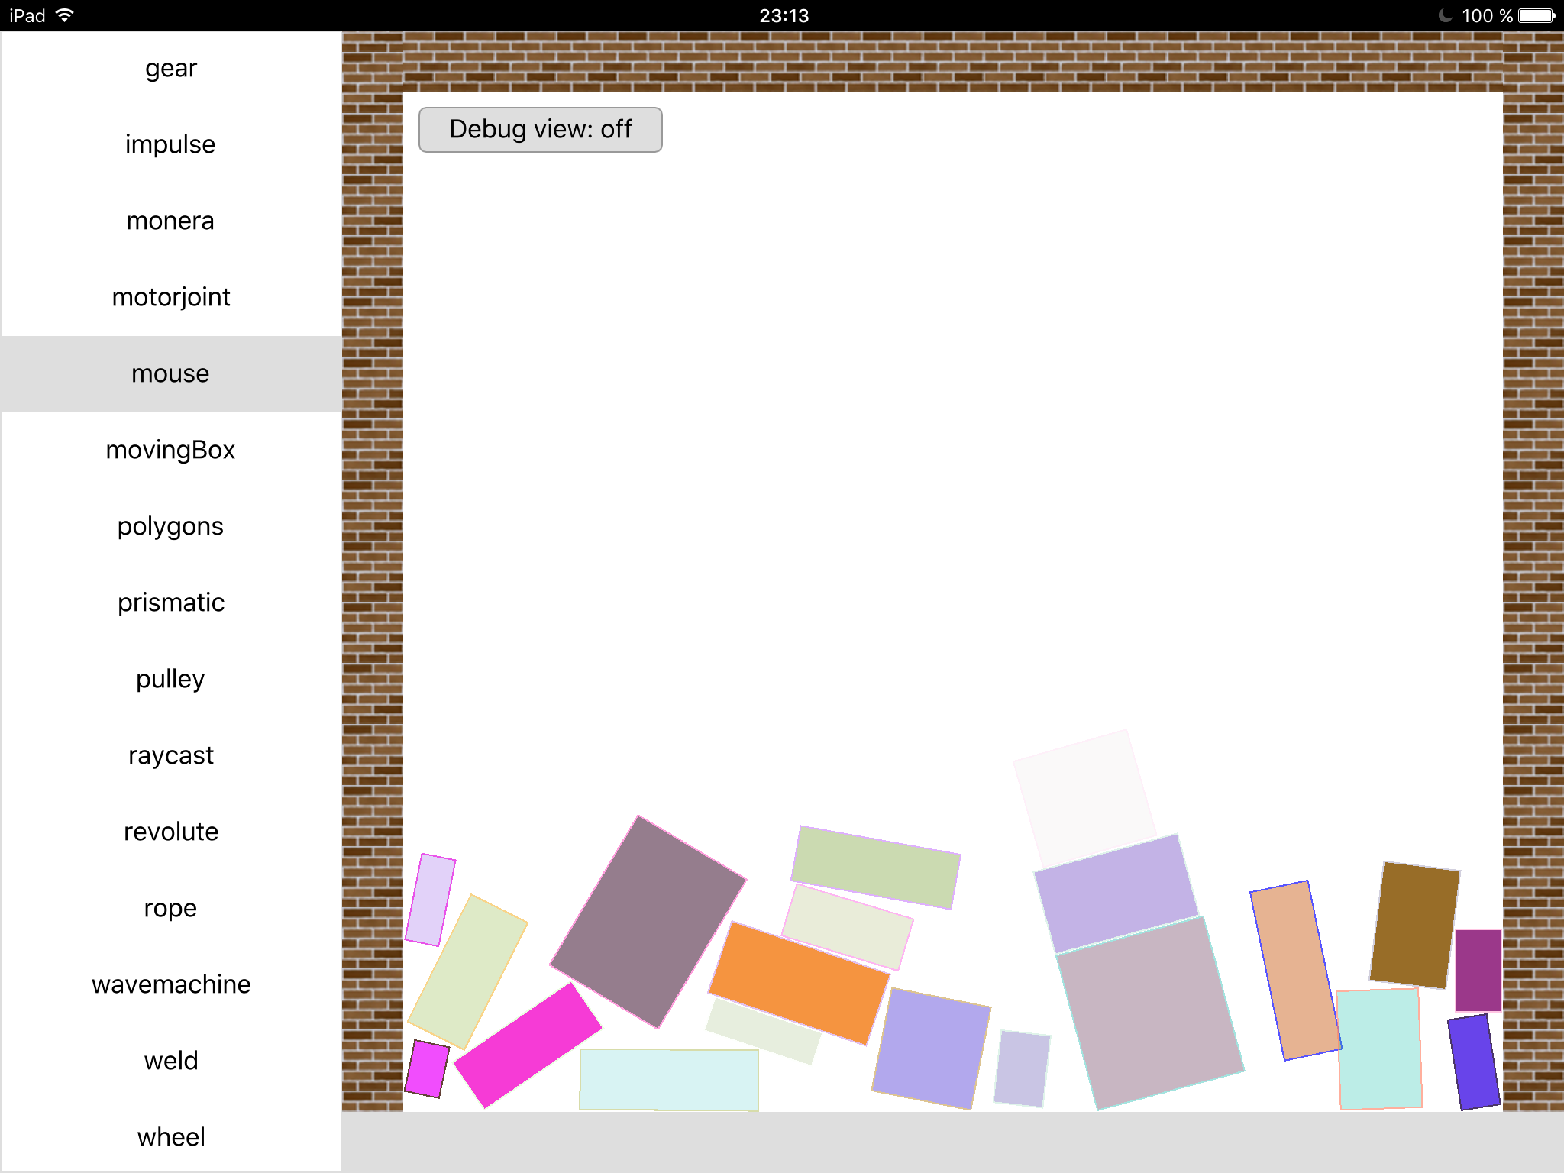This screenshot has width=1564, height=1173.
Task: Select the rope demo
Action: (x=171, y=908)
